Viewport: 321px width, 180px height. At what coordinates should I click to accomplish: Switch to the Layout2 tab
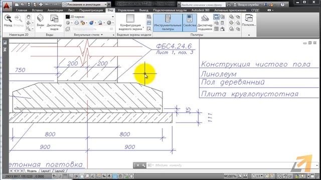60,171
